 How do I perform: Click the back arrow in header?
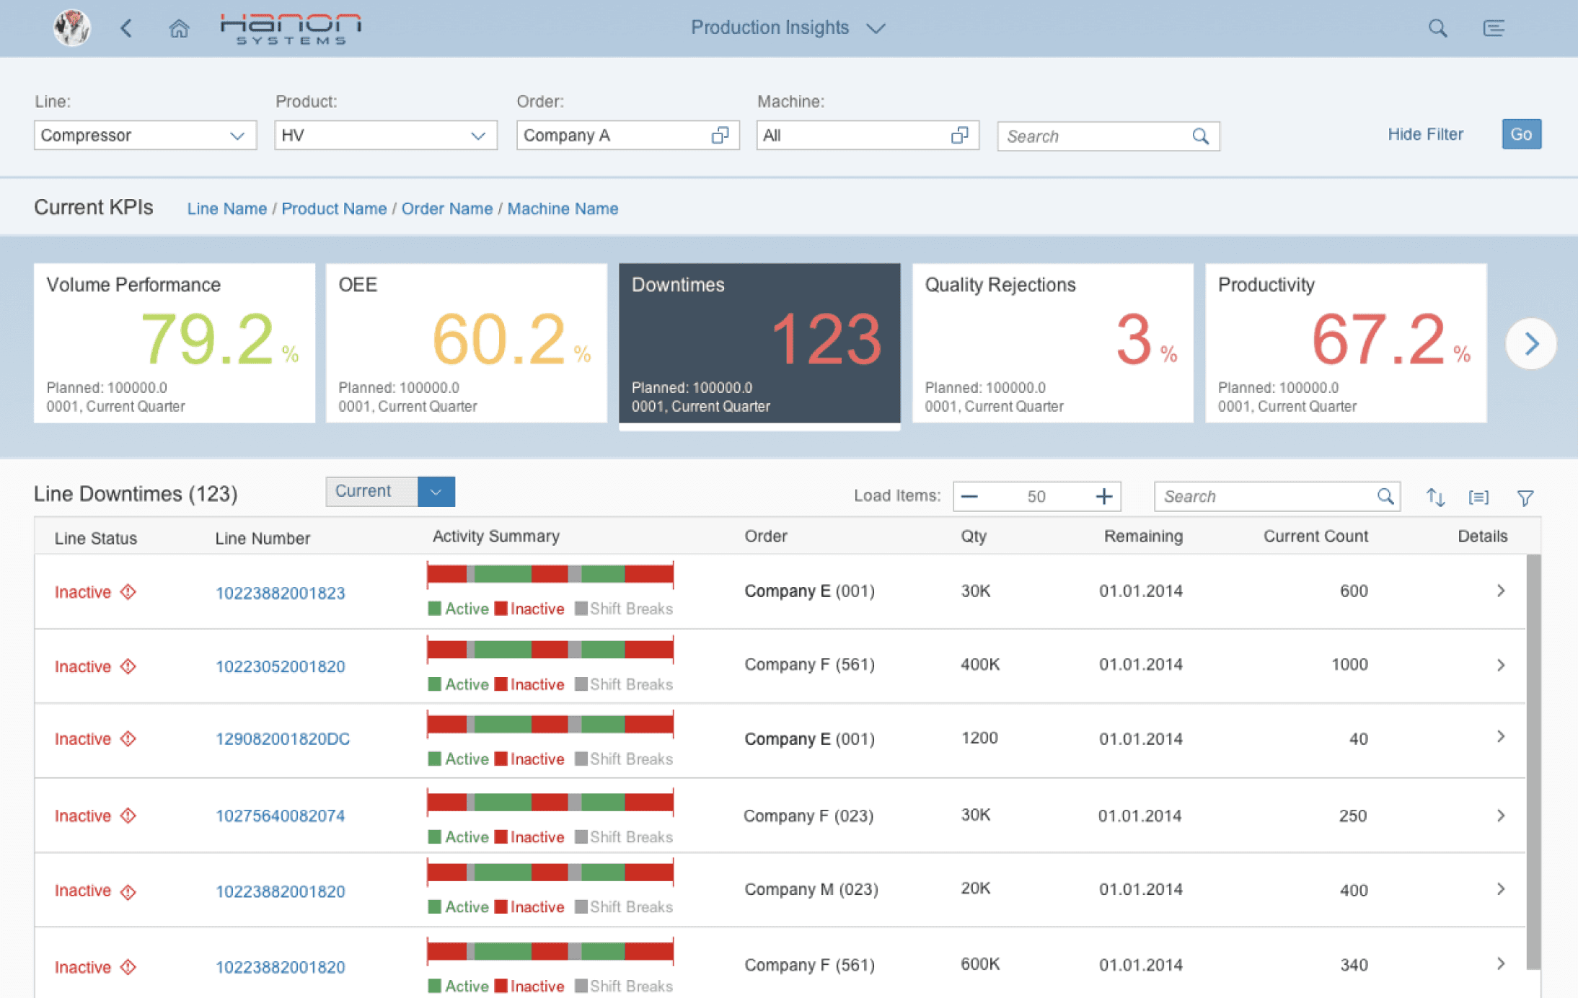click(126, 28)
